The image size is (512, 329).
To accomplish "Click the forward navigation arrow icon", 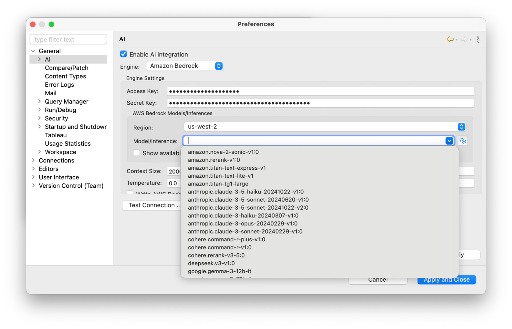I will (464, 39).
